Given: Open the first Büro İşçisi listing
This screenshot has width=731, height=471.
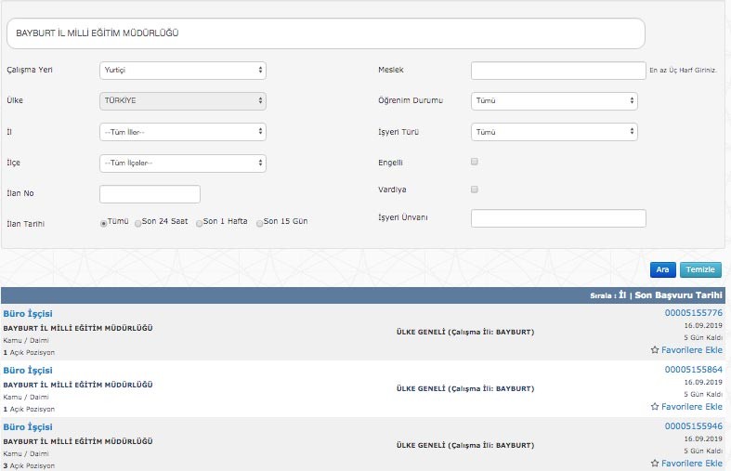Looking at the screenshot, I should (x=28, y=314).
